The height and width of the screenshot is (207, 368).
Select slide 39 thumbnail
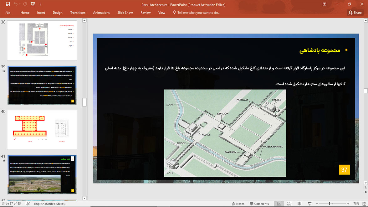(x=42, y=85)
